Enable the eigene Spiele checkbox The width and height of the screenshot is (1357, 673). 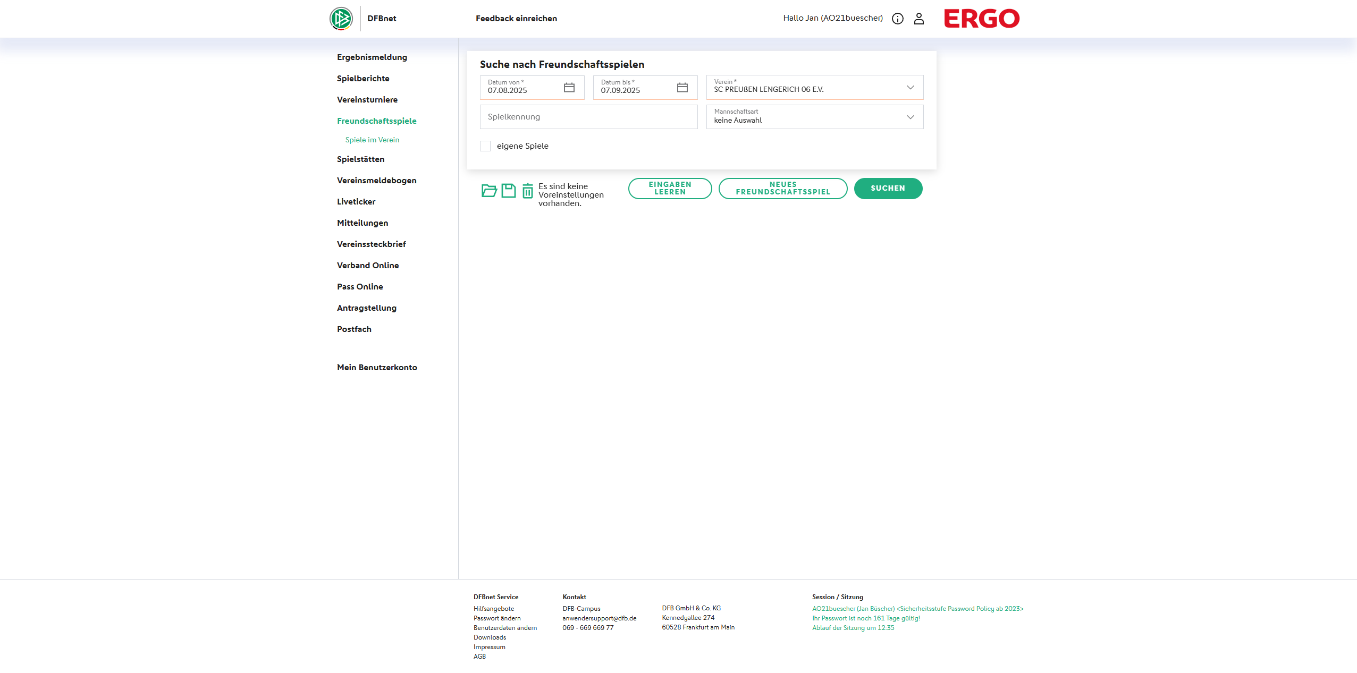pos(485,146)
